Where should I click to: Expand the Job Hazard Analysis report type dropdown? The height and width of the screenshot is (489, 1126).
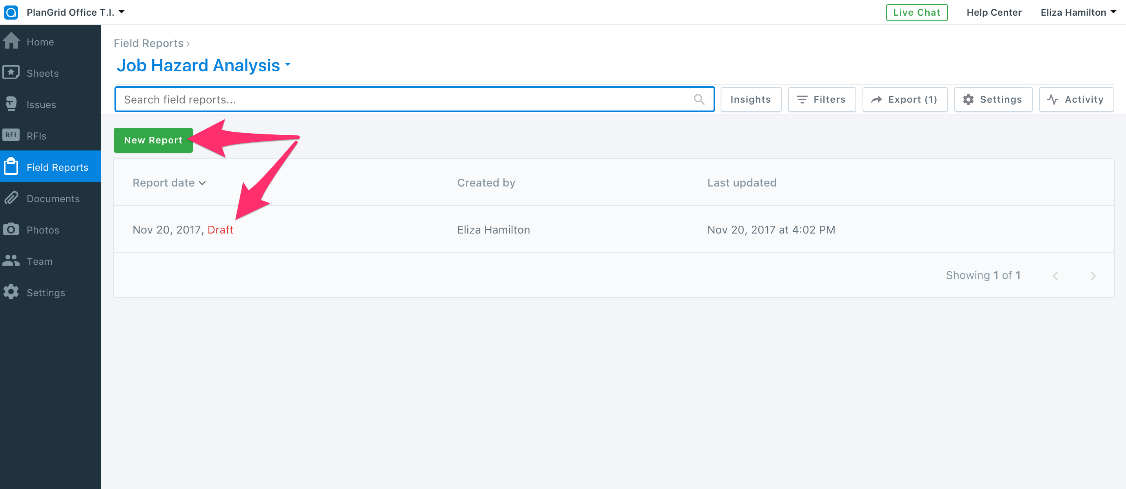click(204, 65)
